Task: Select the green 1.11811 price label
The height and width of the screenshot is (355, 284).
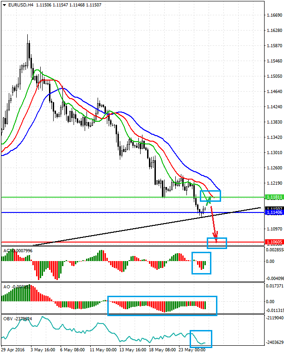Action: tap(273, 197)
